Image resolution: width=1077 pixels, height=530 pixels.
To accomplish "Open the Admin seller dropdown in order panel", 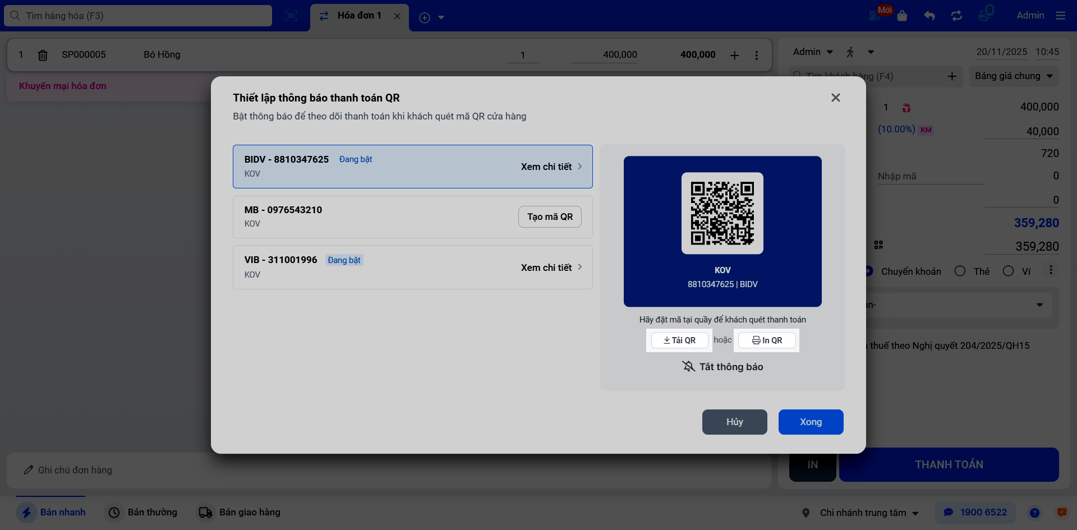I will [813, 52].
